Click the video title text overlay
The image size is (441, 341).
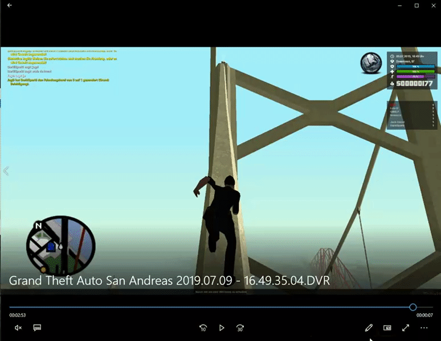point(169,281)
